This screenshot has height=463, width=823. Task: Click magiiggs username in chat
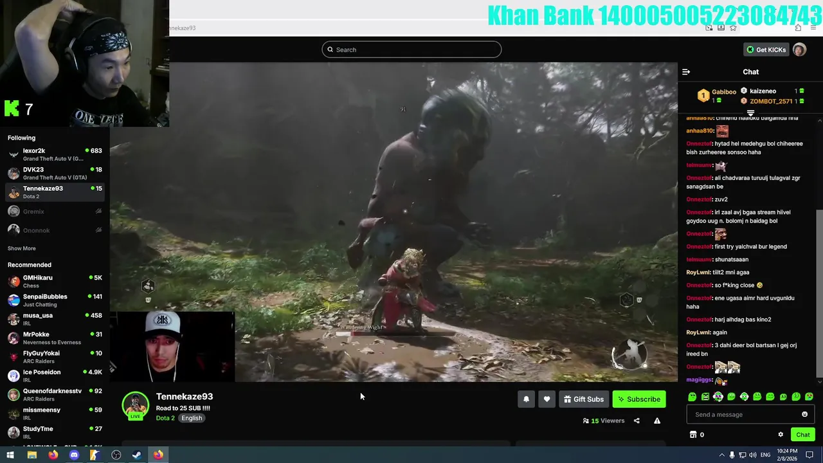[699, 380]
